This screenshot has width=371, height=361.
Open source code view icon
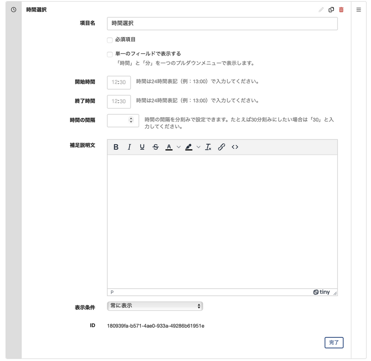pos(235,147)
